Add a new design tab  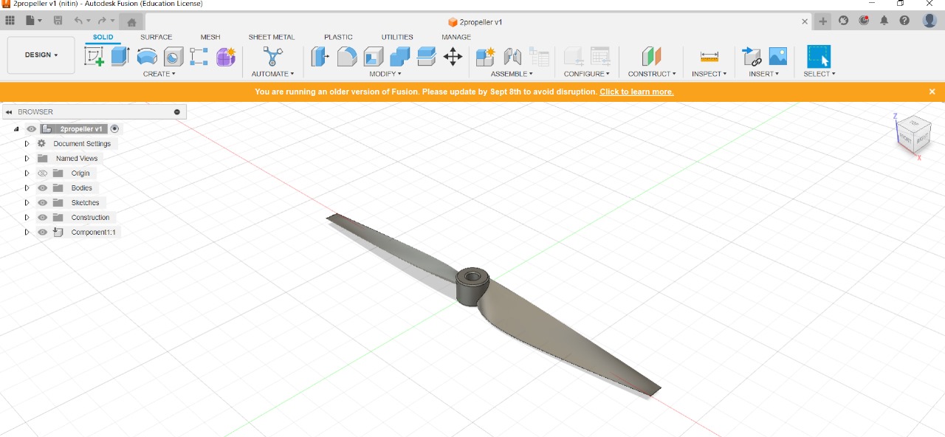pos(822,21)
